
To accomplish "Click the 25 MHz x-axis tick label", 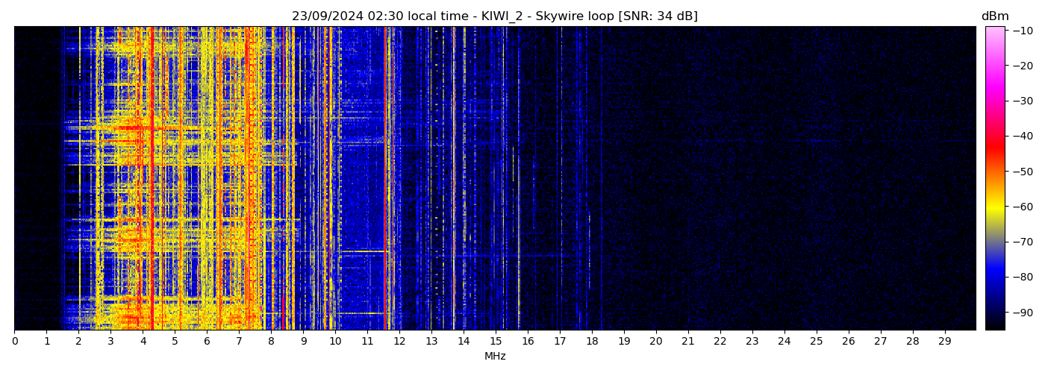I will 817,342.
